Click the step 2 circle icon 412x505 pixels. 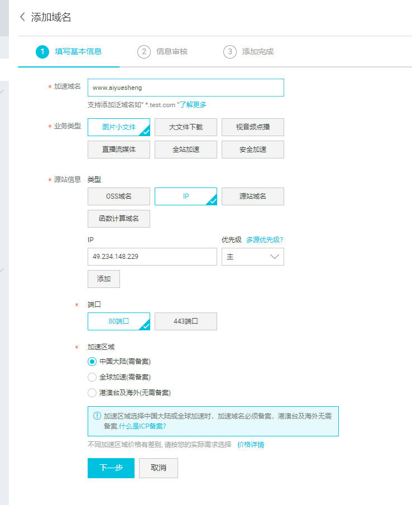pos(144,52)
